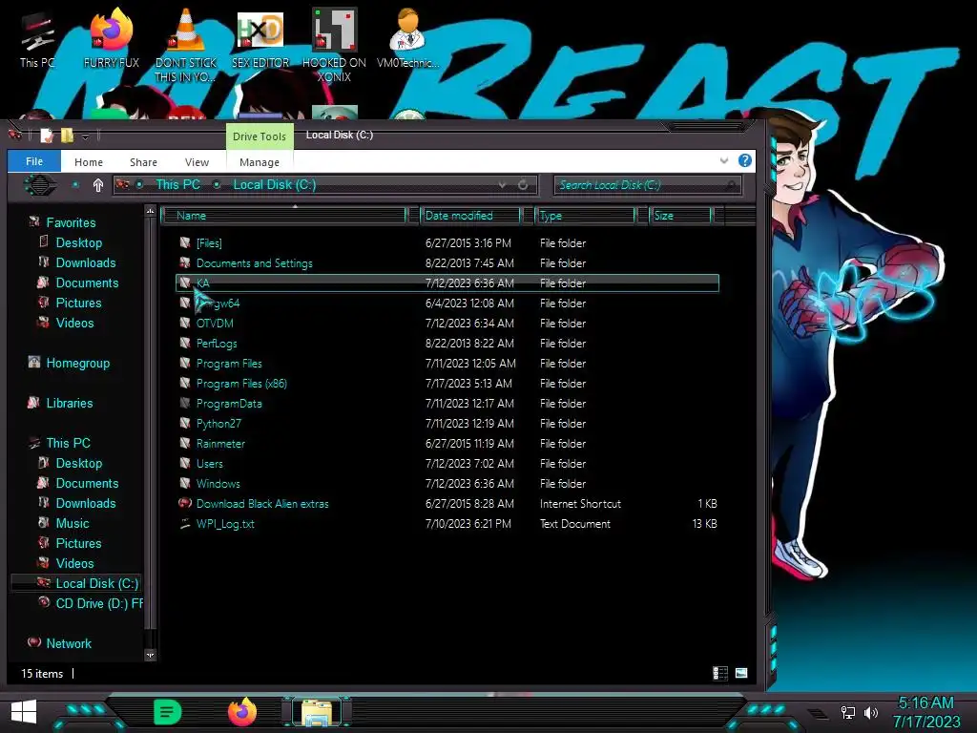Open the network tray icon
The width and height of the screenshot is (977, 733).
coord(847,712)
